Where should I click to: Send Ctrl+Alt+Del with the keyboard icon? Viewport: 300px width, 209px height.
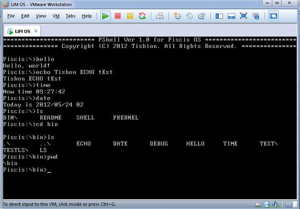coord(160,16)
